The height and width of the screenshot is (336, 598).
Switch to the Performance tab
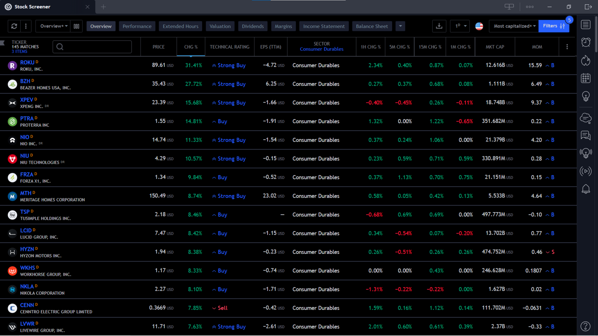(x=137, y=26)
